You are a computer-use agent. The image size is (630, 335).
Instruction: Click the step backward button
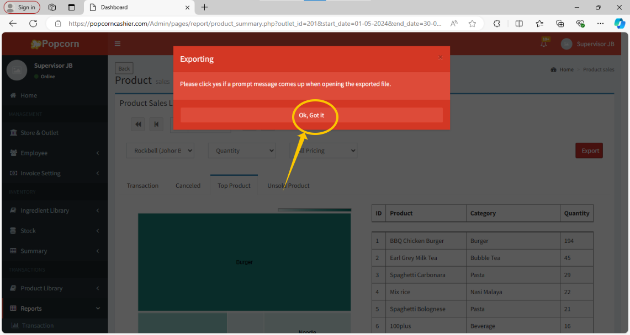tap(156, 124)
